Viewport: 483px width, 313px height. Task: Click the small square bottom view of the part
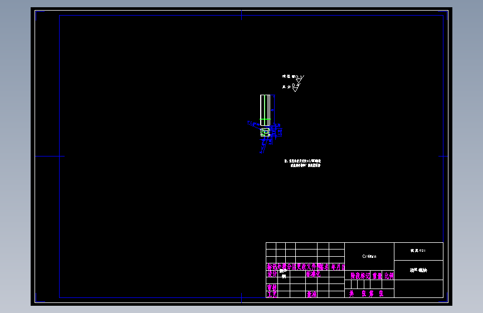[265, 133]
